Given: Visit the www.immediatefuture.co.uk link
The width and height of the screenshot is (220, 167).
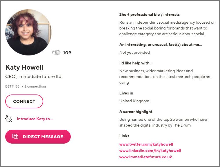Looking at the screenshot, I should pyautogui.click(x=146, y=157).
